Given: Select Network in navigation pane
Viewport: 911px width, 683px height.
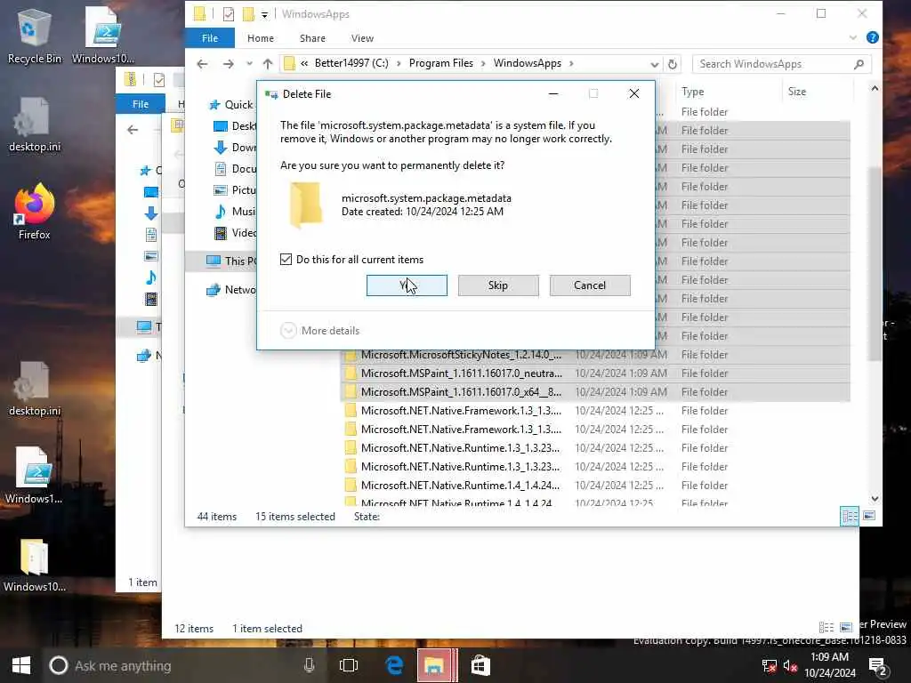Looking at the screenshot, I should click(x=232, y=289).
